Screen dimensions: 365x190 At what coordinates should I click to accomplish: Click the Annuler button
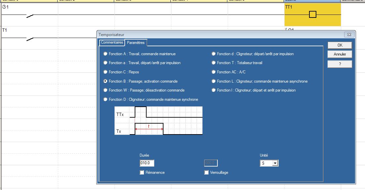(340, 54)
